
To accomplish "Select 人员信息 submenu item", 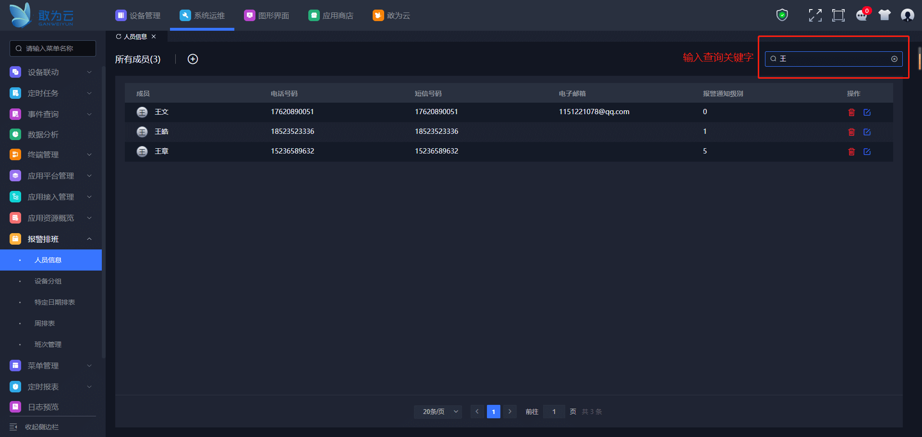I will [51, 260].
